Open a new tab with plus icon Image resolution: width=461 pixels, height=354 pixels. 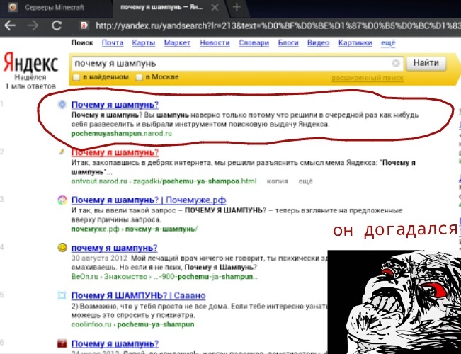[x=237, y=7]
